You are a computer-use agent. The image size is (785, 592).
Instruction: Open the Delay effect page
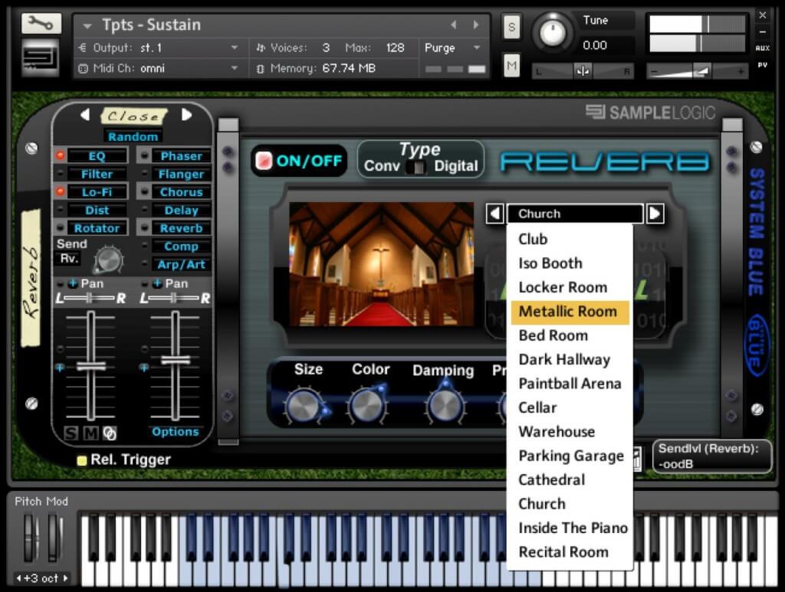click(x=181, y=210)
